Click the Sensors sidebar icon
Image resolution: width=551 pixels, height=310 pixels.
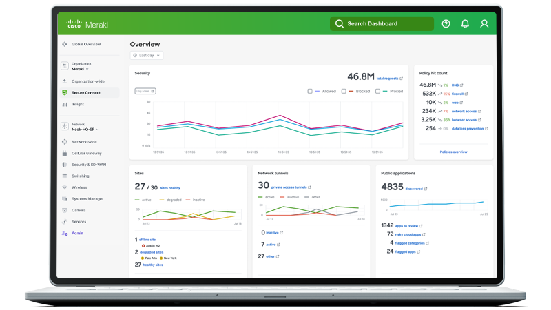click(64, 222)
